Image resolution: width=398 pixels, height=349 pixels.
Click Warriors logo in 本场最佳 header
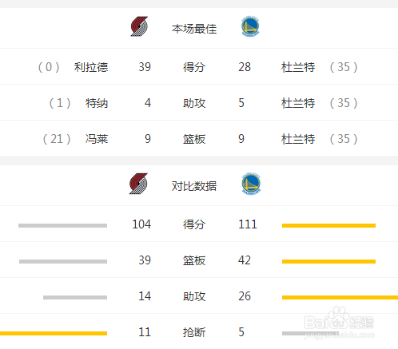pos(250,26)
